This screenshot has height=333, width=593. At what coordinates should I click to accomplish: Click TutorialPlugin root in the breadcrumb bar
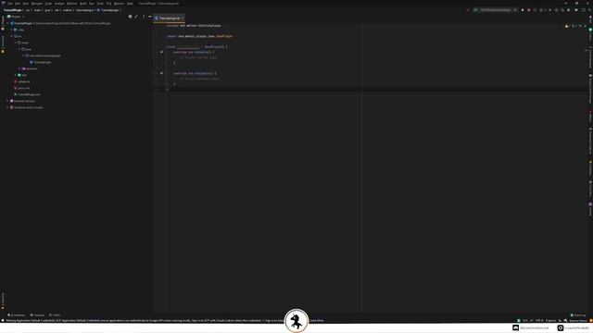[x=12, y=10]
